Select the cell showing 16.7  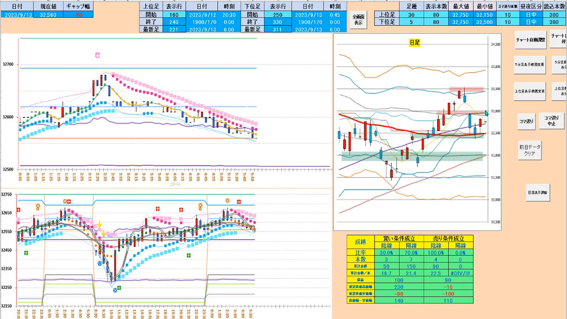pyautogui.click(x=386, y=273)
